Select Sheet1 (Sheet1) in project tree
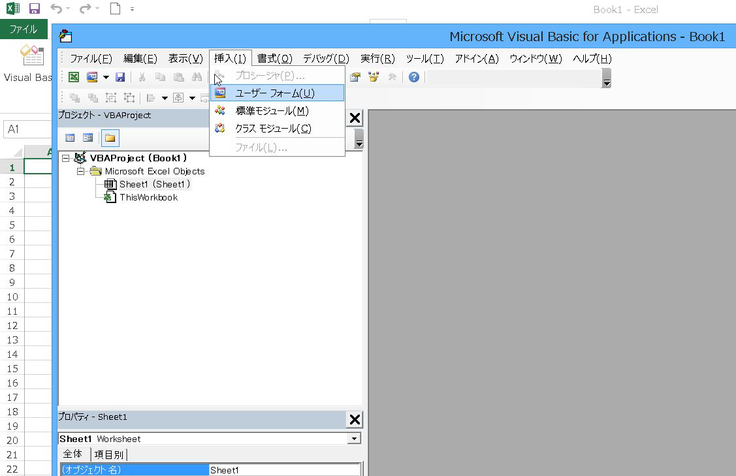Viewport: 736px width, 476px height. click(154, 184)
